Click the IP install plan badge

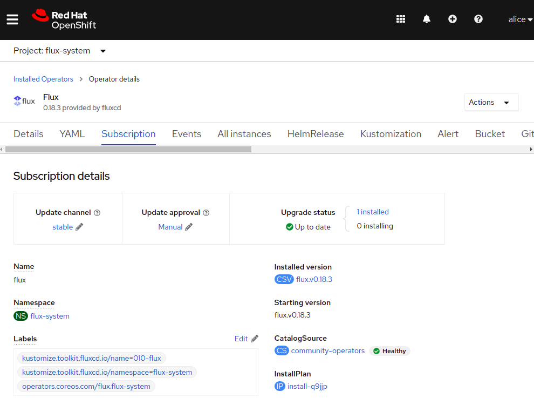[280, 387]
